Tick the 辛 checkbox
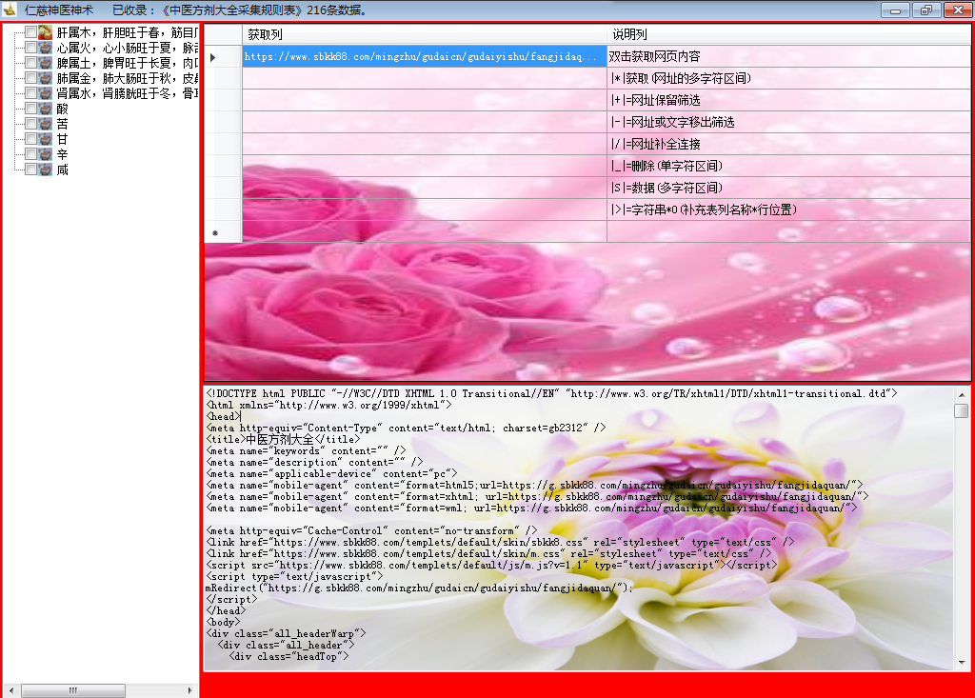Image resolution: width=975 pixels, height=698 pixels. [30, 154]
